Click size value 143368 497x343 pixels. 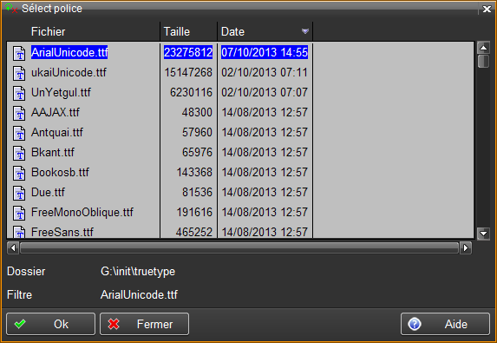(x=194, y=172)
